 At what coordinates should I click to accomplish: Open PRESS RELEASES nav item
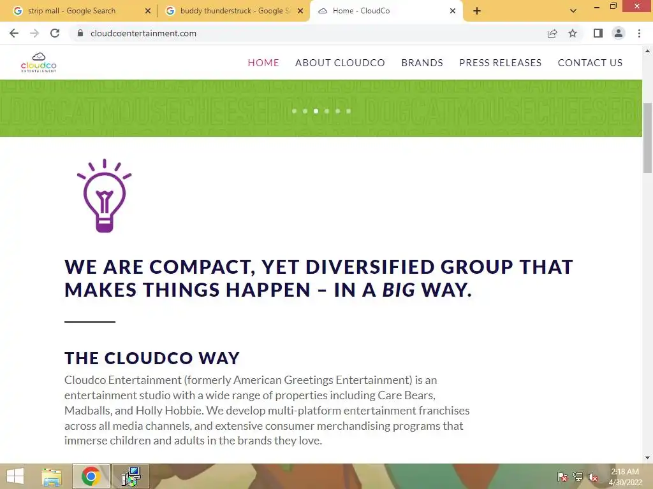click(x=500, y=63)
